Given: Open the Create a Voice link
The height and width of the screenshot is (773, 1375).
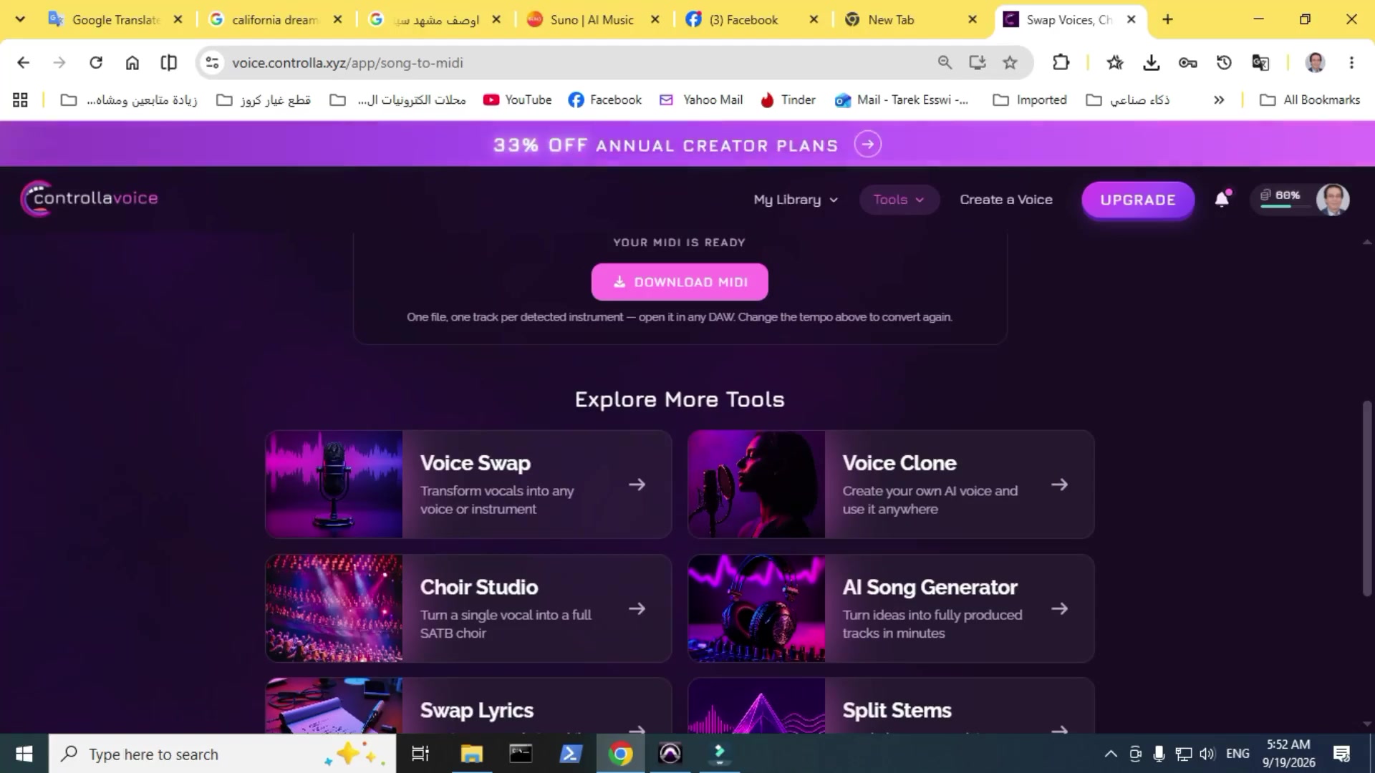Looking at the screenshot, I should pyautogui.click(x=1006, y=200).
